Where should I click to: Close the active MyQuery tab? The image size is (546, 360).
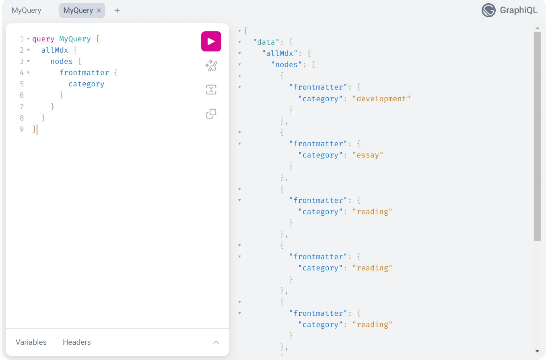[x=99, y=10]
